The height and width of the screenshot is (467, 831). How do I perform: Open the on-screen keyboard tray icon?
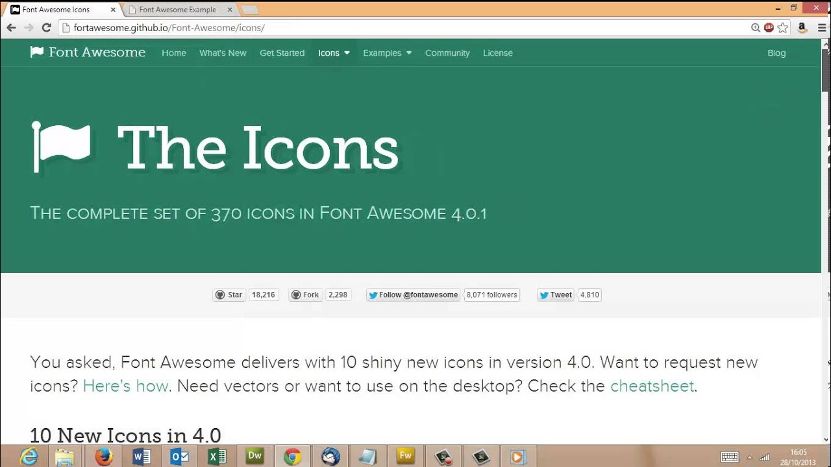730,457
